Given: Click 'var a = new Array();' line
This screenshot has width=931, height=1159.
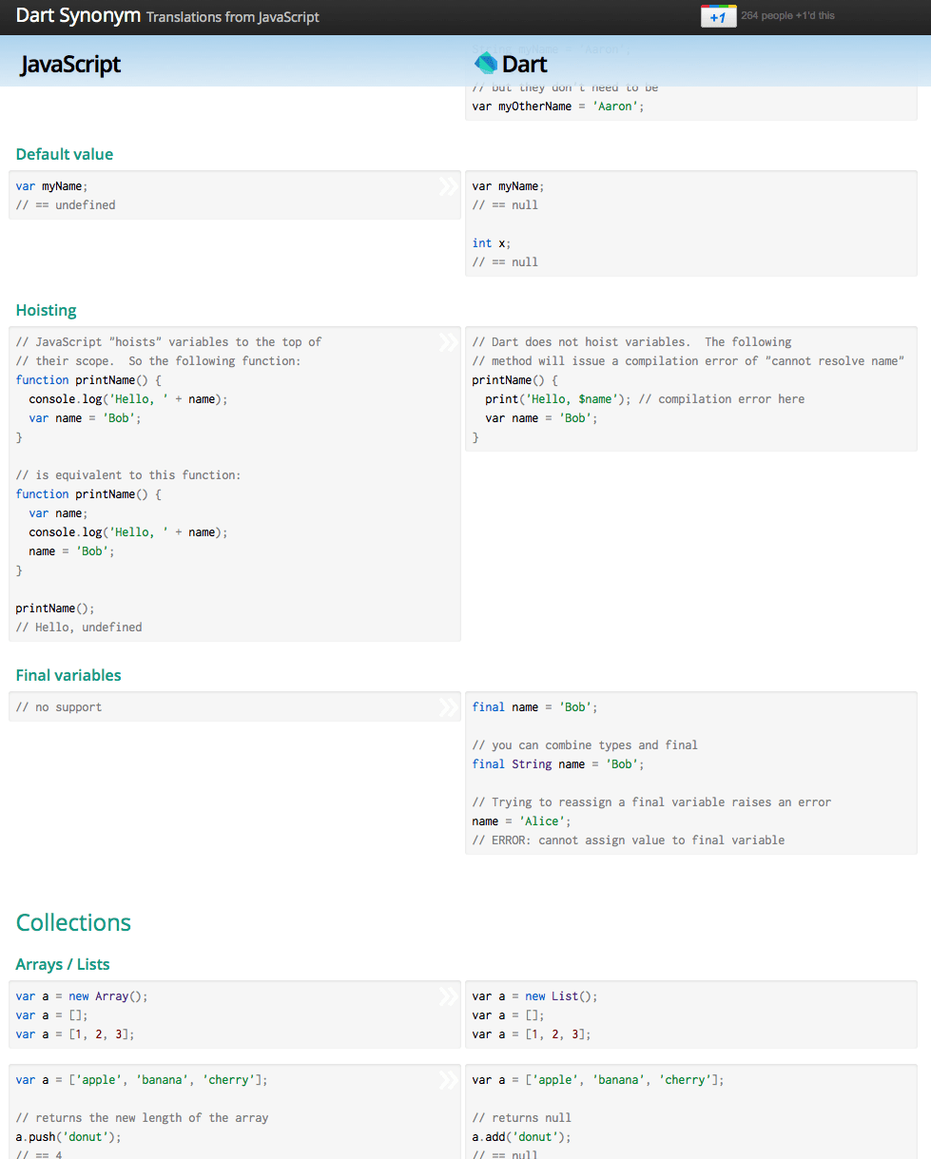Looking at the screenshot, I should (83, 996).
